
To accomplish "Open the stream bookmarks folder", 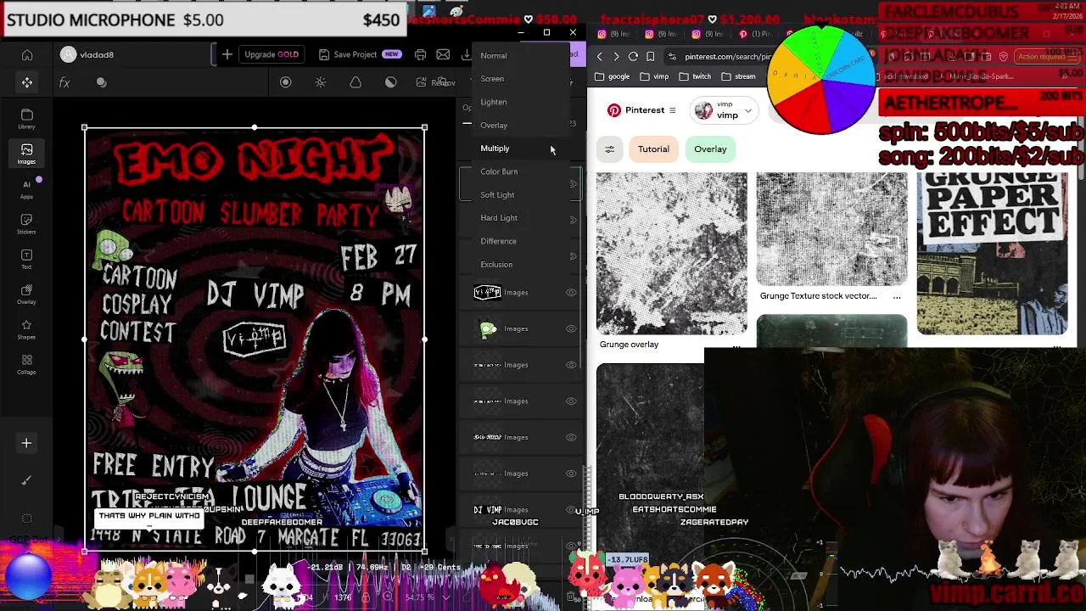I will tap(737, 76).
